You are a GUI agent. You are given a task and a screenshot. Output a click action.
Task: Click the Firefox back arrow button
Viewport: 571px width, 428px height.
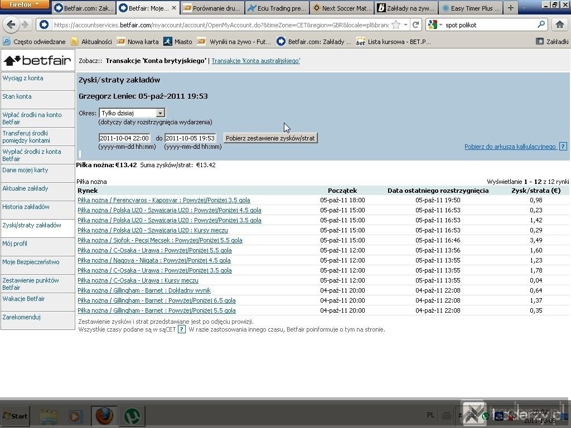click(11, 25)
